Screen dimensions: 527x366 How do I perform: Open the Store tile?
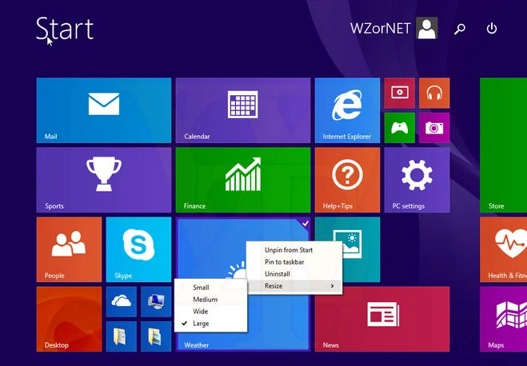click(x=504, y=145)
